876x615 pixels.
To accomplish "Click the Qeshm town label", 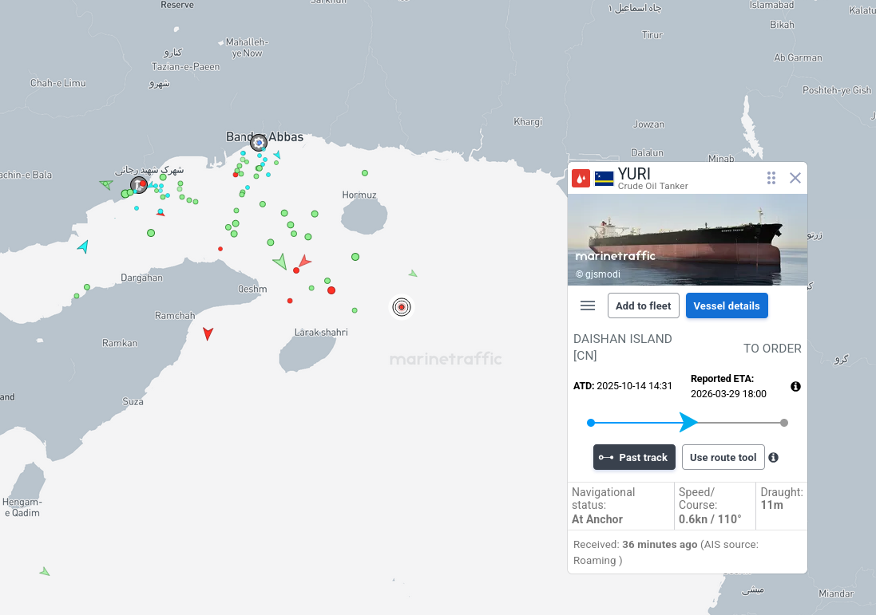I will [x=252, y=289].
